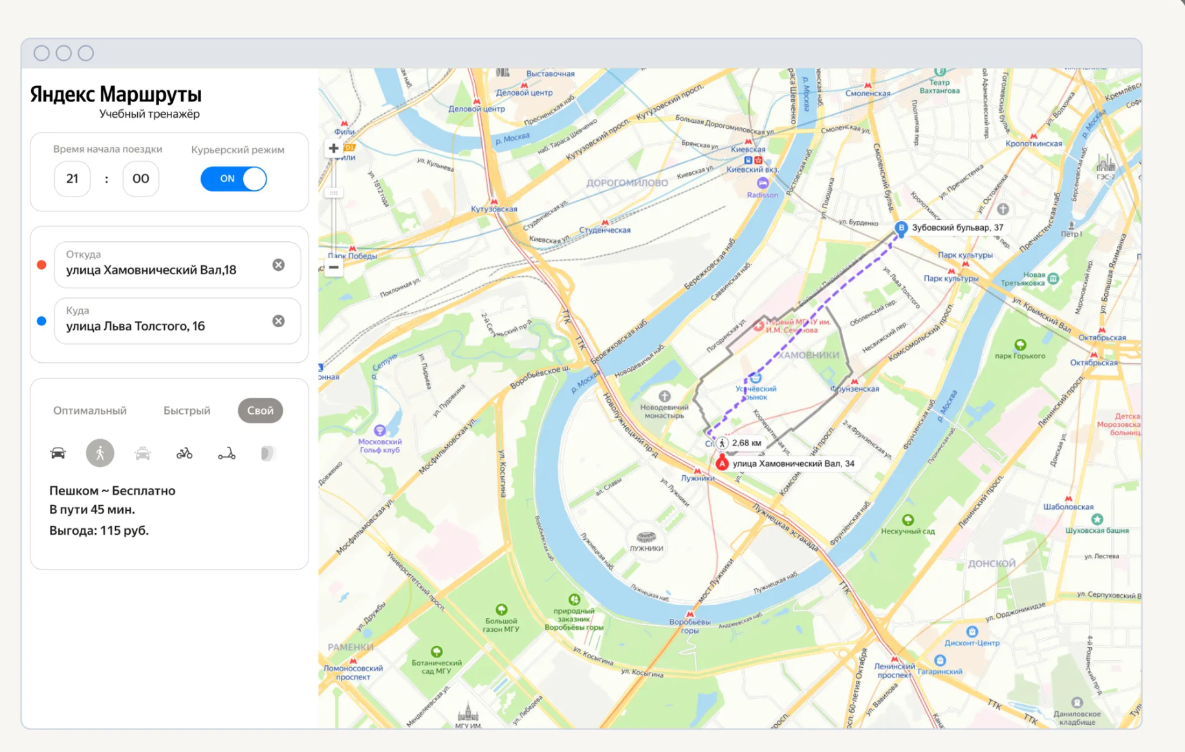Pick the bicycle transport icon
The image size is (1185, 752).
pos(184,453)
